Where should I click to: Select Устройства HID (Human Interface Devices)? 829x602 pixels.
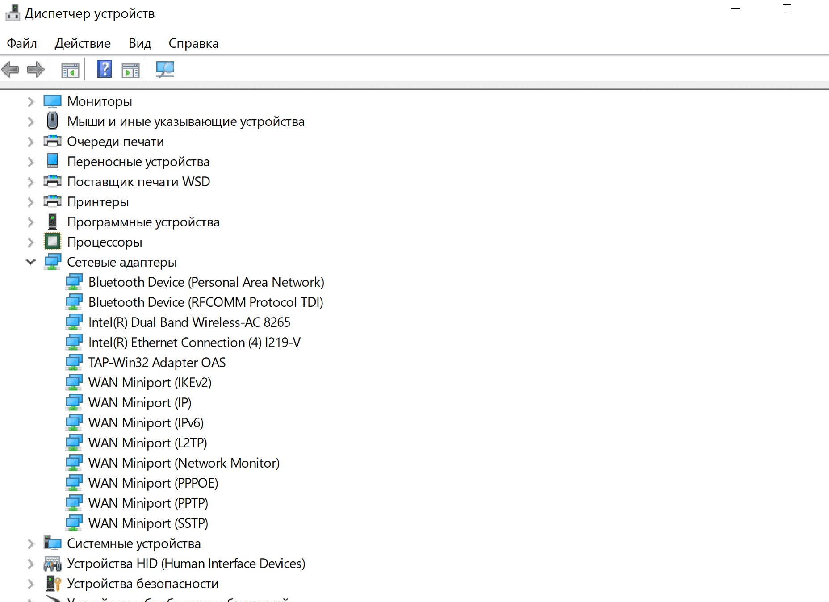click(186, 564)
